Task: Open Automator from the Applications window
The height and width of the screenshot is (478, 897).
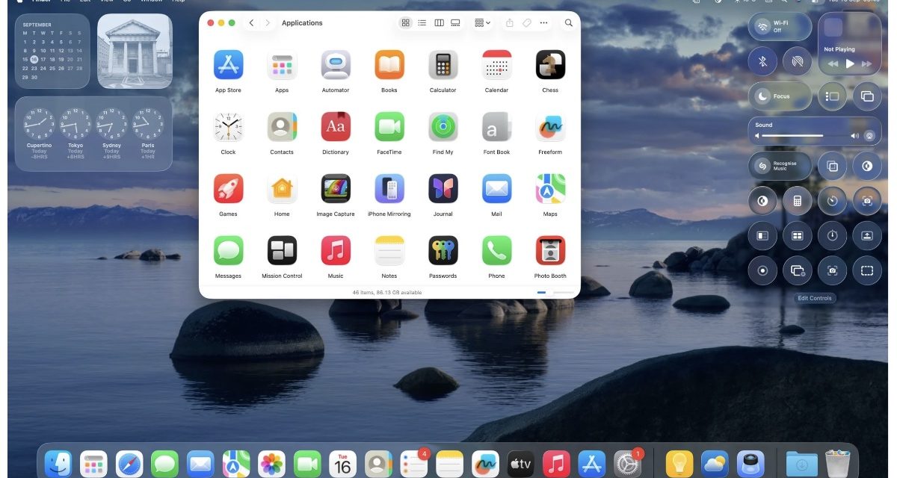Action: point(335,66)
